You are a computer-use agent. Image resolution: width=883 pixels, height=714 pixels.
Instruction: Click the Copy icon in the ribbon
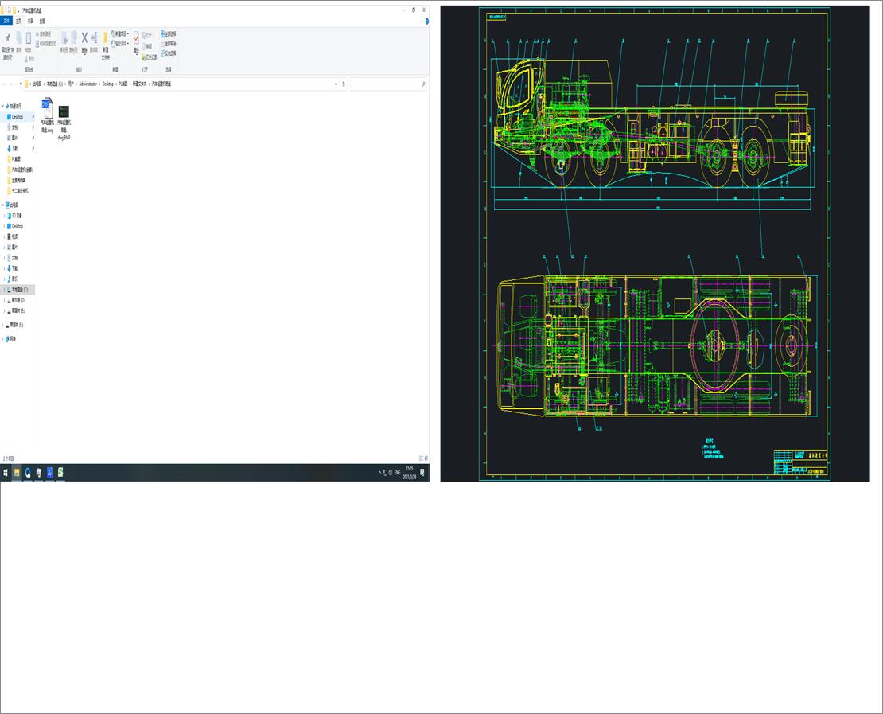point(18,37)
